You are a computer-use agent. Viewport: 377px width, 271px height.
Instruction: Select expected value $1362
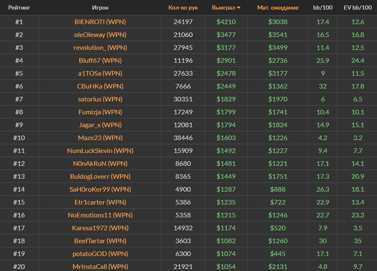[278, 86]
